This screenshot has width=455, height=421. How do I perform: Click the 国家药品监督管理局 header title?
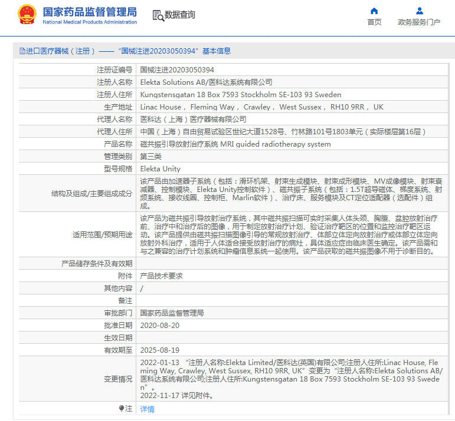[90, 12]
